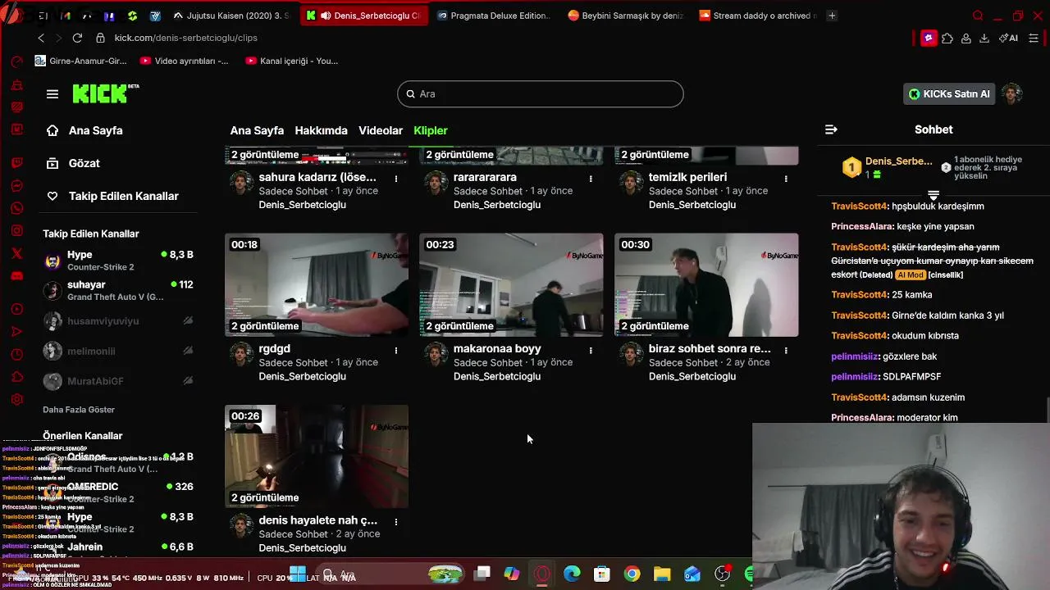Open Windows Start menu
This screenshot has width=1050, height=590.
pos(297,574)
